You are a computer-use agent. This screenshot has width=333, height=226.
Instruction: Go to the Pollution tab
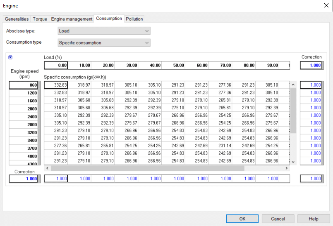tap(134, 19)
